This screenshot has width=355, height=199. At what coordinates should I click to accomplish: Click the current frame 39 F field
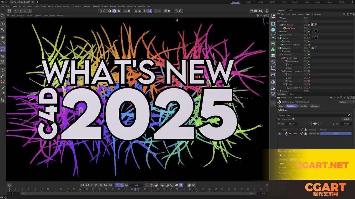[x=136, y=185]
